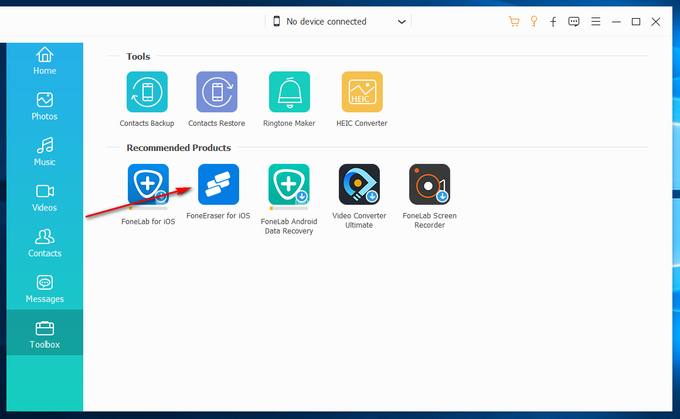Switch to the Photos section
The image size is (680, 419).
pyautogui.click(x=45, y=107)
